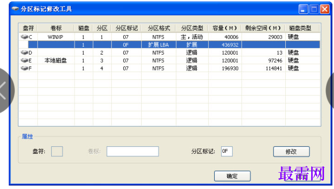
Task: Click the 磁盘 column header
Action: (83, 28)
